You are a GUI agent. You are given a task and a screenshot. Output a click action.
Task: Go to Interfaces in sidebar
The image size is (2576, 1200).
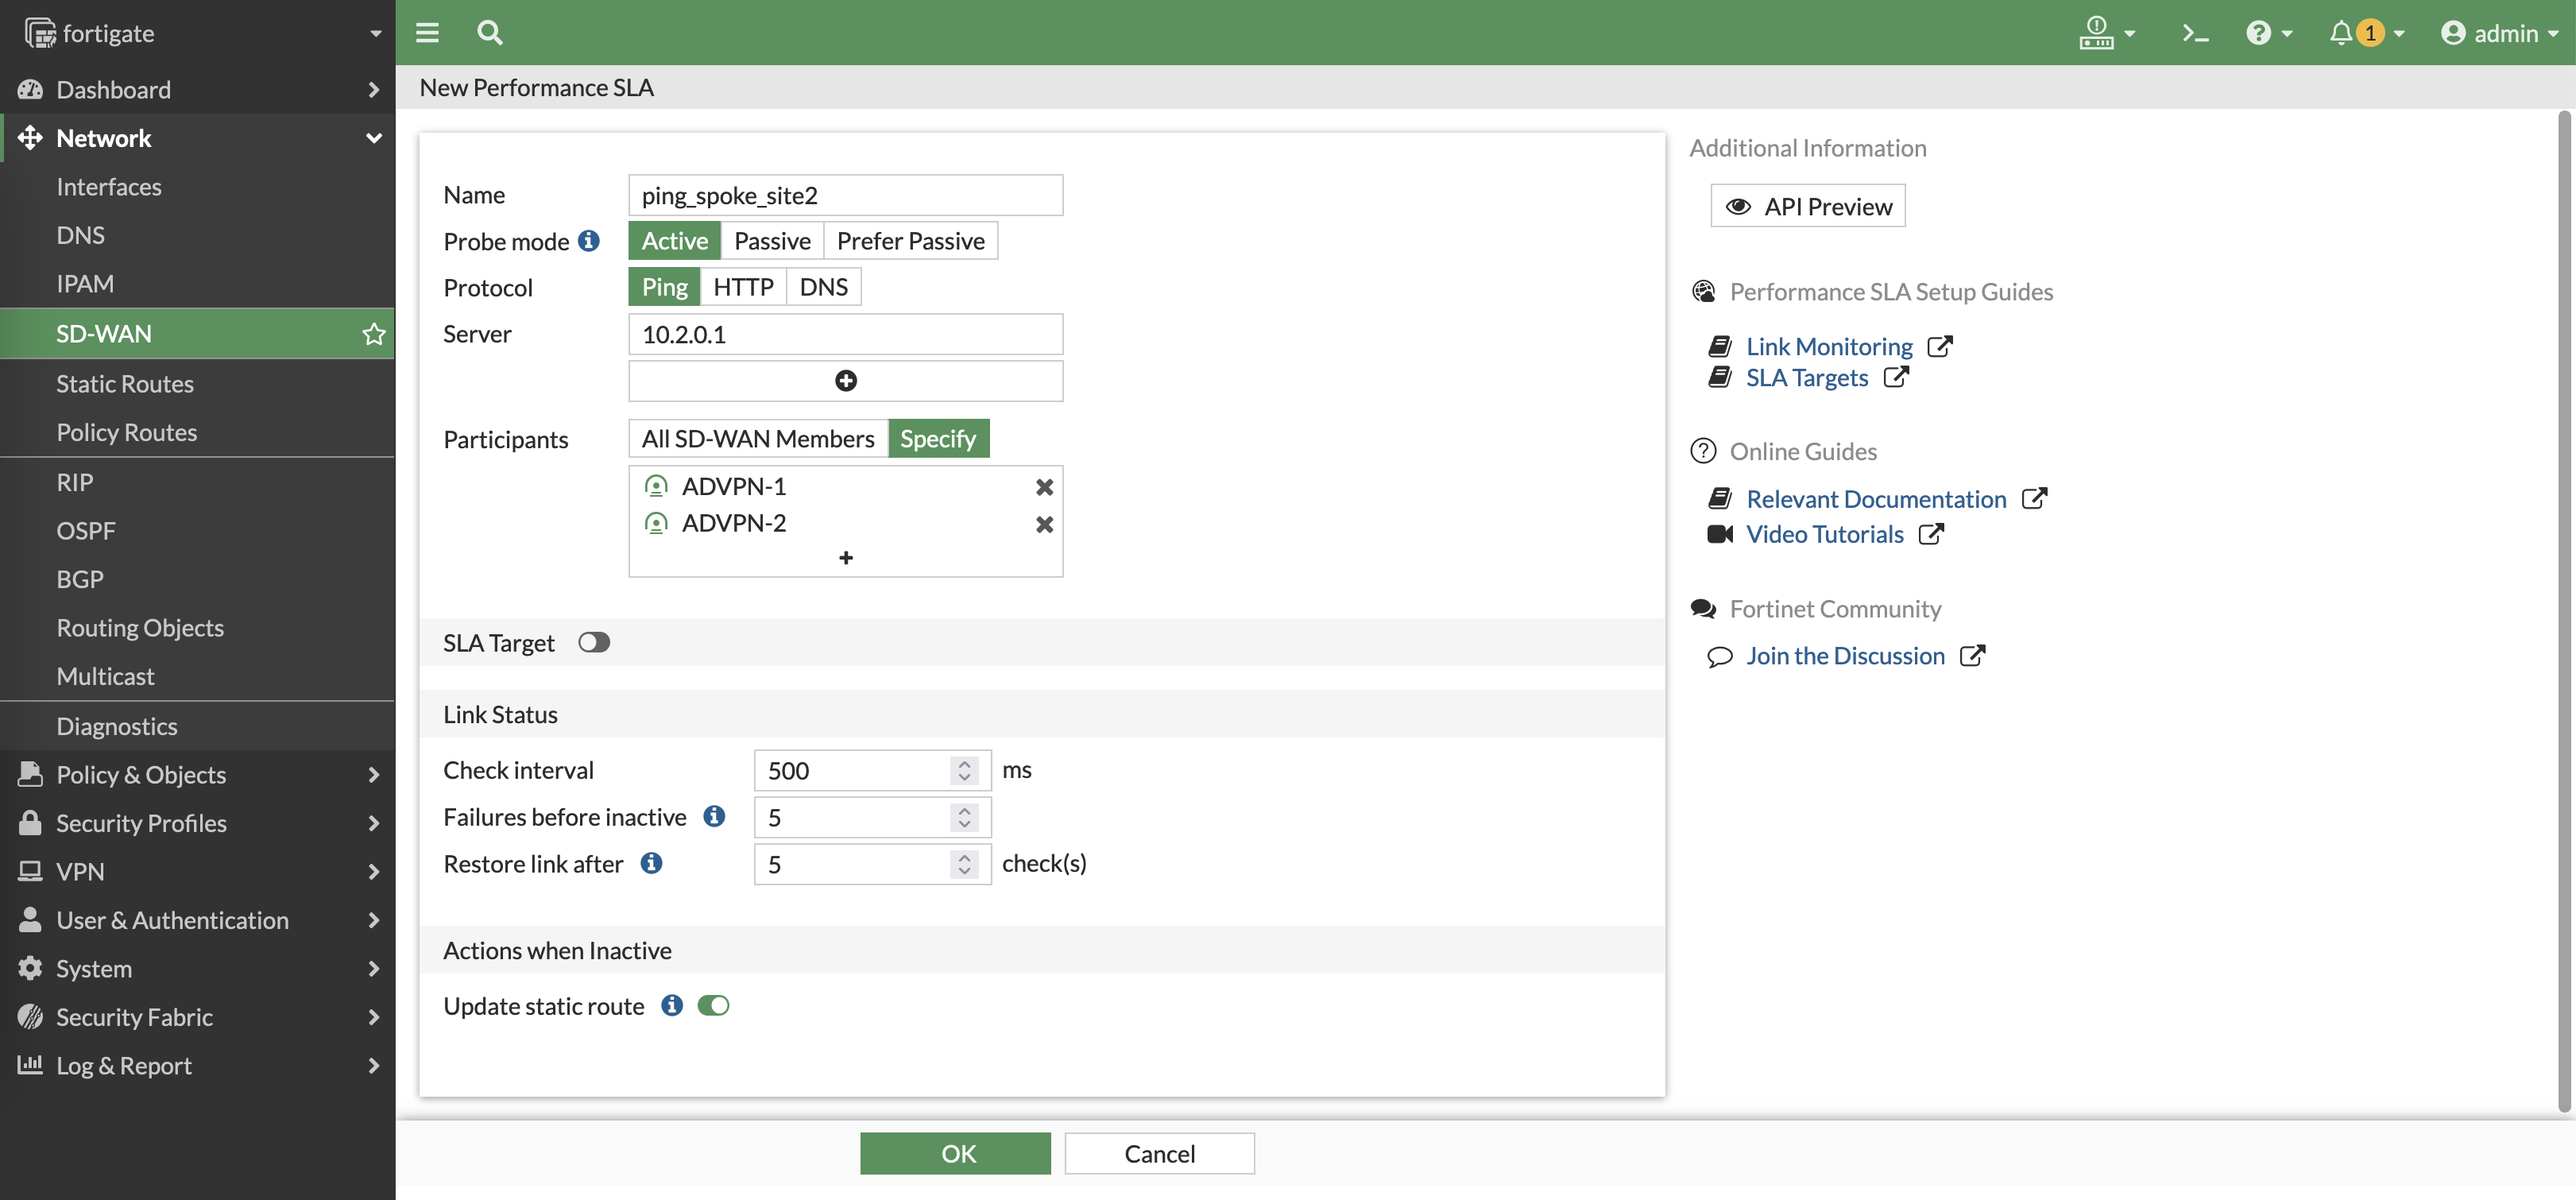(109, 187)
